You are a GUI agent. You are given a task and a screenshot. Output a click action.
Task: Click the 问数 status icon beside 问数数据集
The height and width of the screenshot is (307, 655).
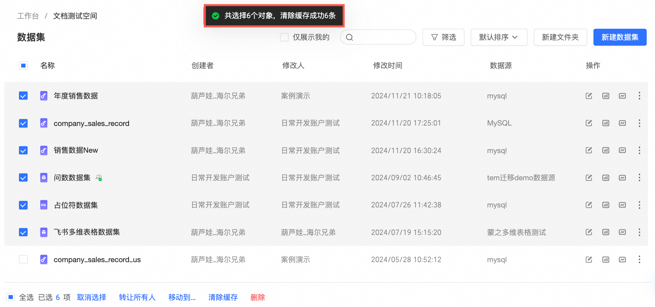pos(99,178)
